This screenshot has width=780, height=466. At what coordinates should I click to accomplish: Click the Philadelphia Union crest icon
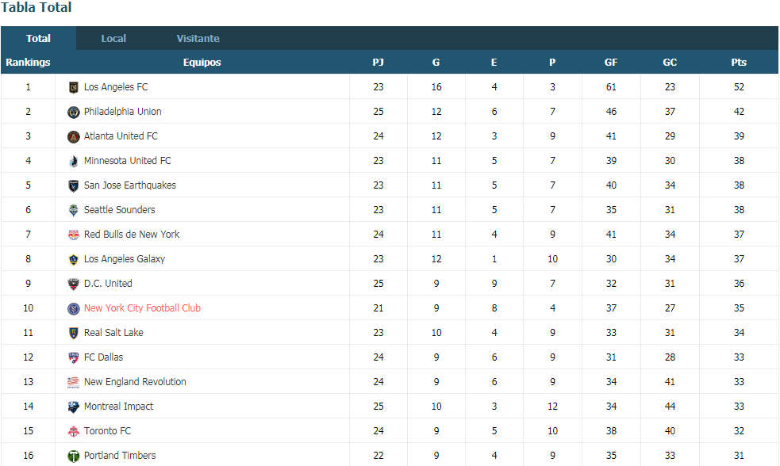[74, 113]
